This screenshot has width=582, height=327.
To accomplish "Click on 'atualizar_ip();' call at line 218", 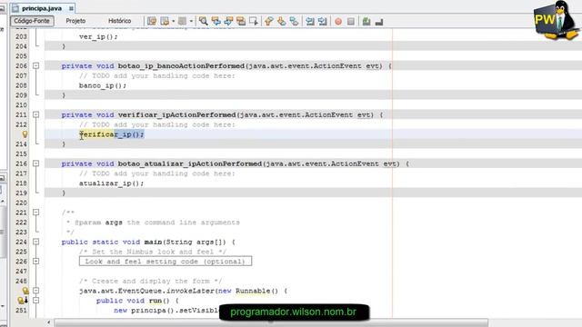I will [x=111, y=183].
